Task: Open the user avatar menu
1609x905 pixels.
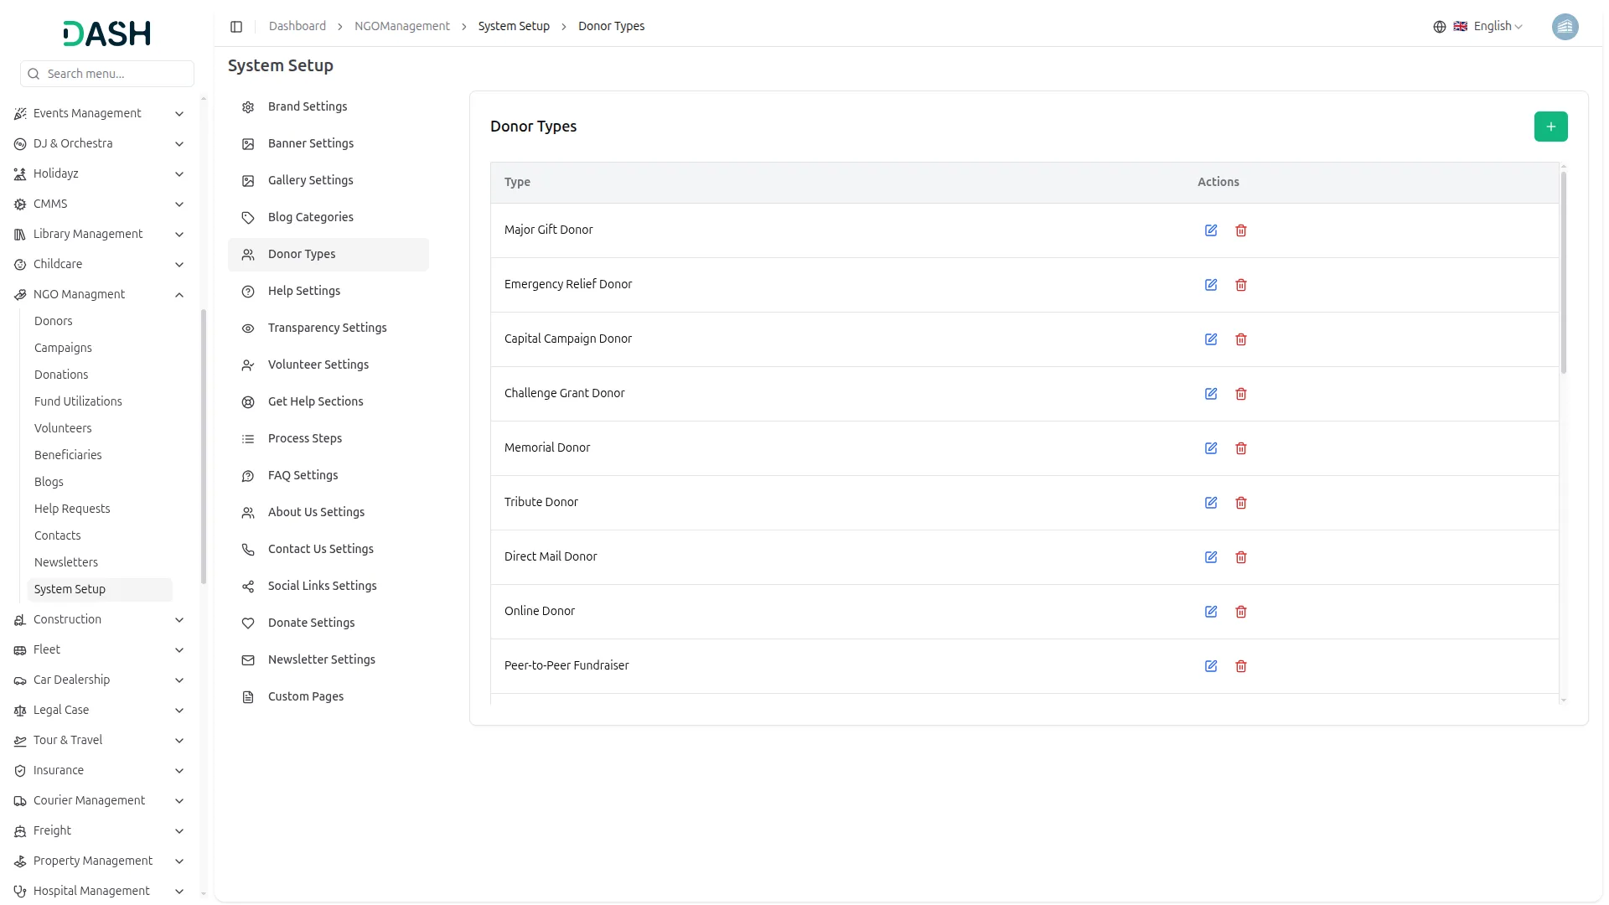Action: click(x=1565, y=27)
